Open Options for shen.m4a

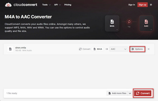137,49
